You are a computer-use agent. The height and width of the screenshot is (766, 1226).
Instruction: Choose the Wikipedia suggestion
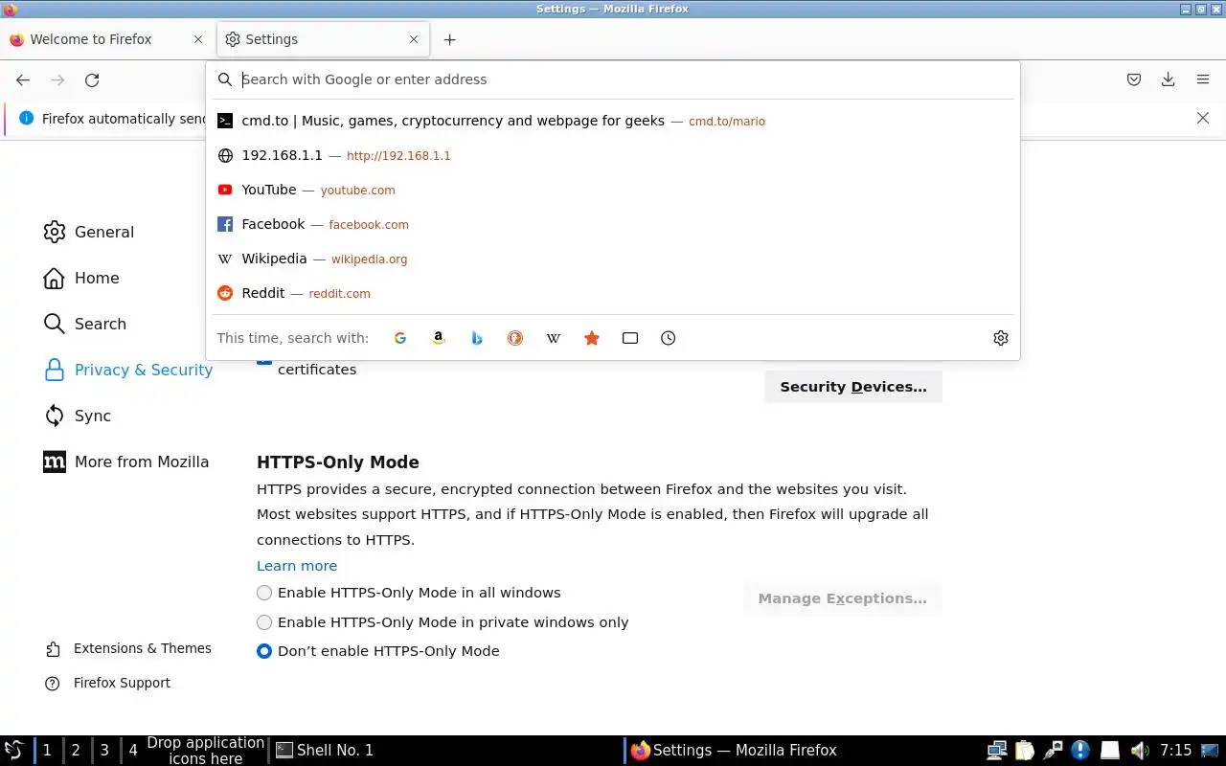point(613,259)
